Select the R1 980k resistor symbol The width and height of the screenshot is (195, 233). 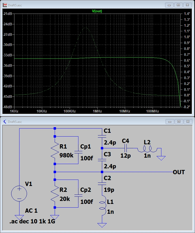point(55,150)
